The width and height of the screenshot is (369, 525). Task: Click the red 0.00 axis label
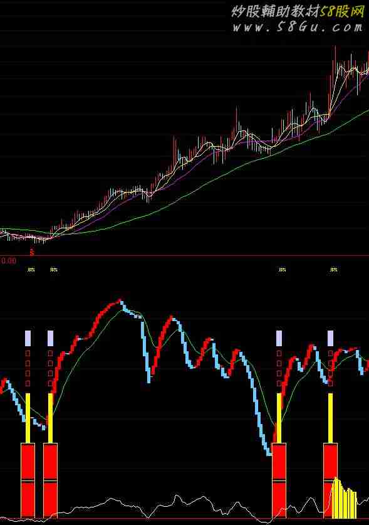(8, 260)
